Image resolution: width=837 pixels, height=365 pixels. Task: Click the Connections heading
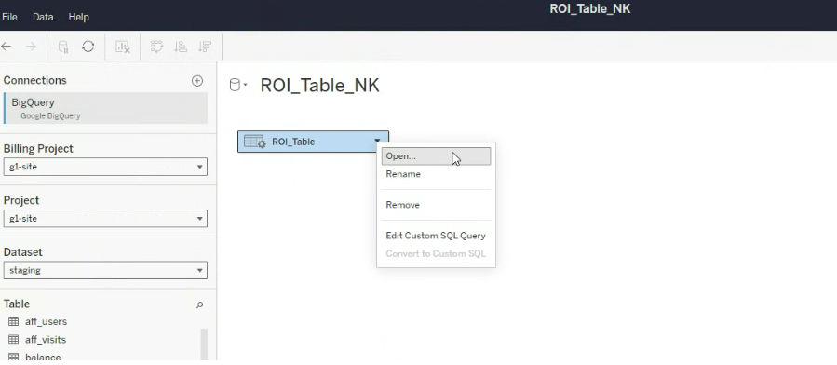click(34, 80)
